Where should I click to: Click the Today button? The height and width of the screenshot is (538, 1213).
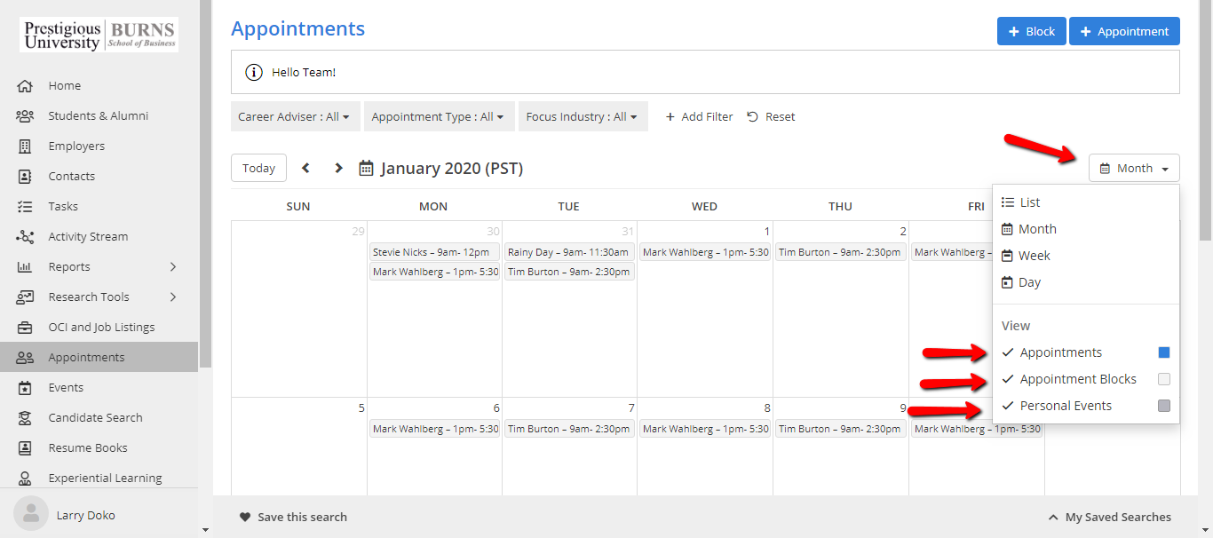(x=258, y=168)
